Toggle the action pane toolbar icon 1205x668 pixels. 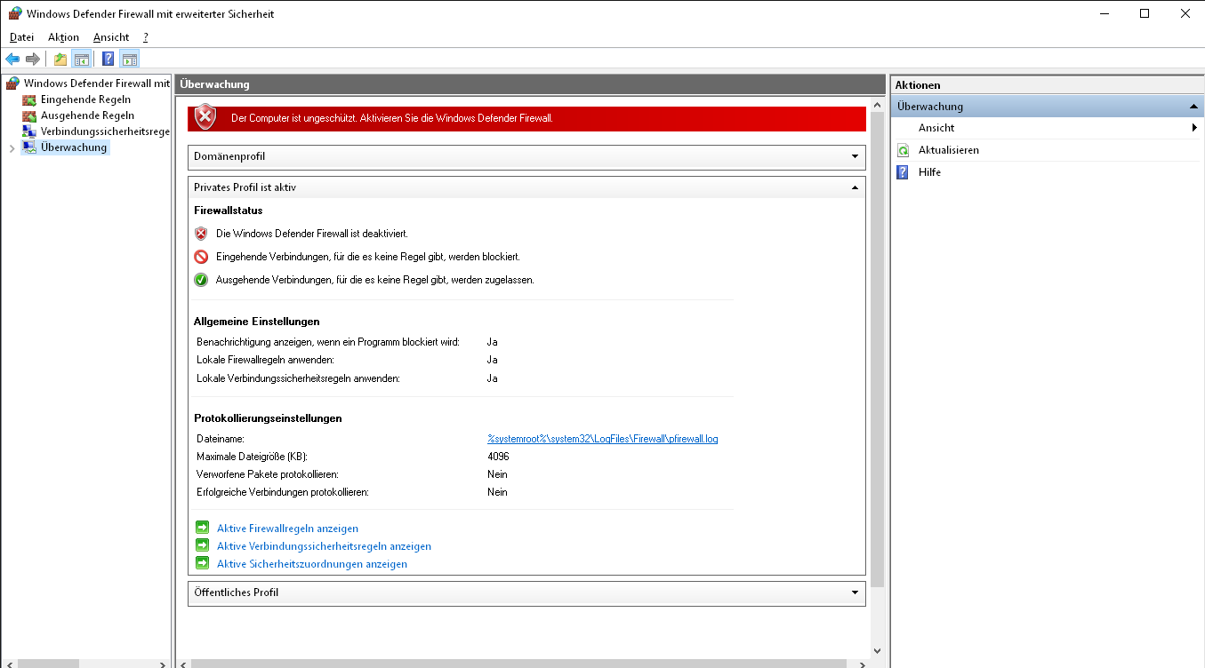130,60
